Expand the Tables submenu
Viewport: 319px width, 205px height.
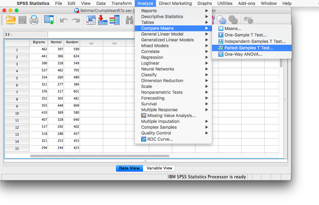point(173,22)
